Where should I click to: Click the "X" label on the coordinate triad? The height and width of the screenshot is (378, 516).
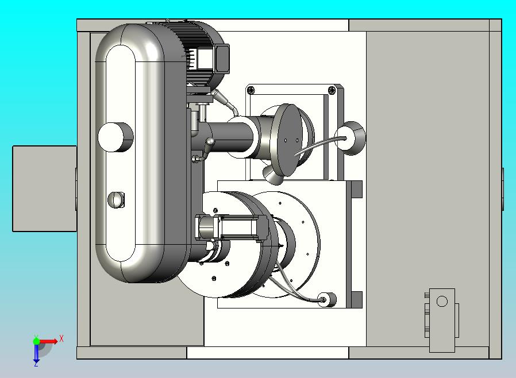61,338
